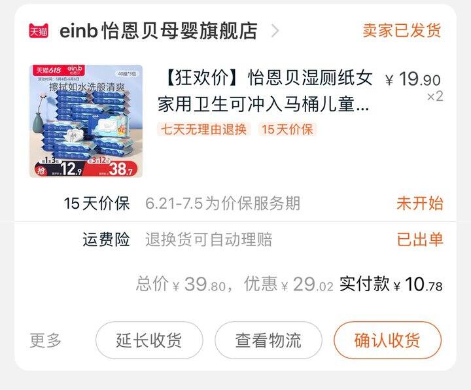The image size is (471, 390).
Task: Tap the ¥19.90 item price
Action: [x=413, y=79]
